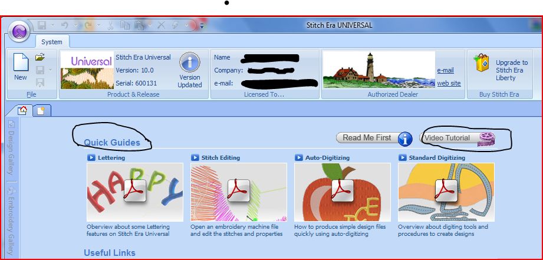Screen dimensions: 543x260
Task: Click the 'Quick Guides' heading
Action: pos(112,143)
